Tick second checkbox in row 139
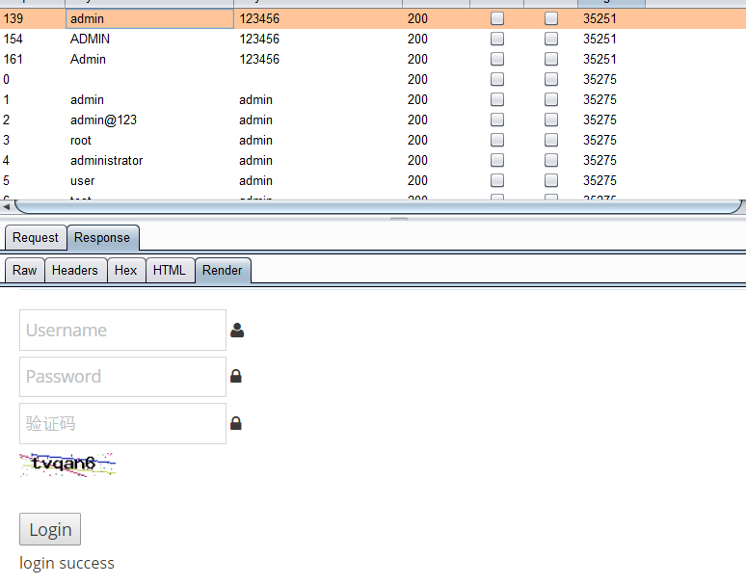This screenshot has width=746, height=585. tap(551, 18)
